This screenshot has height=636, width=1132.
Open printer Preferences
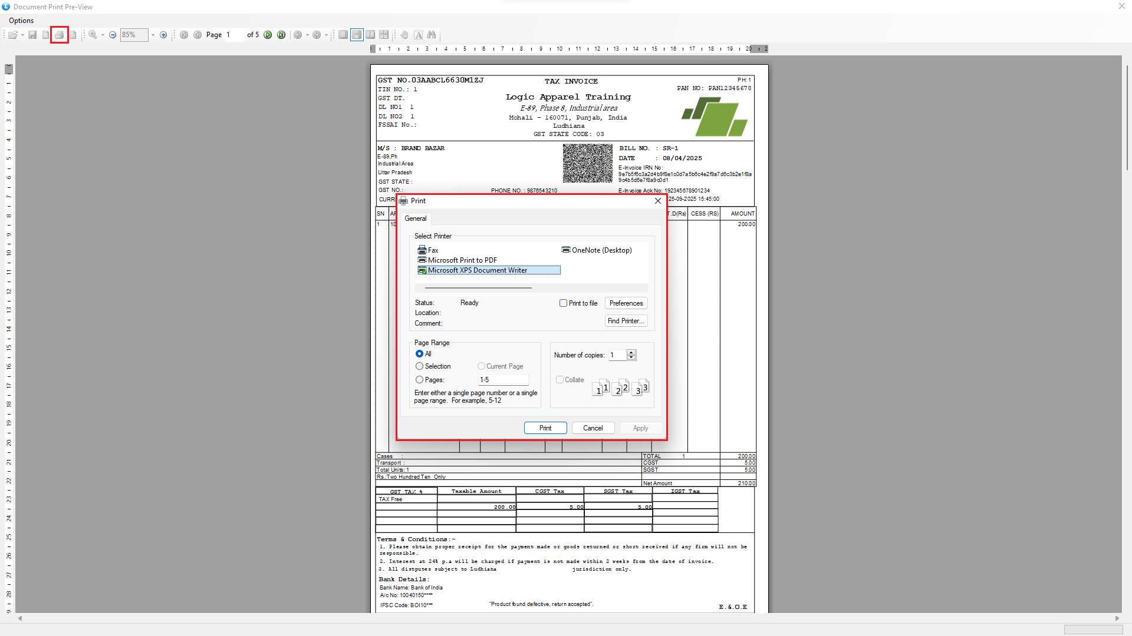pyautogui.click(x=626, y=303)
